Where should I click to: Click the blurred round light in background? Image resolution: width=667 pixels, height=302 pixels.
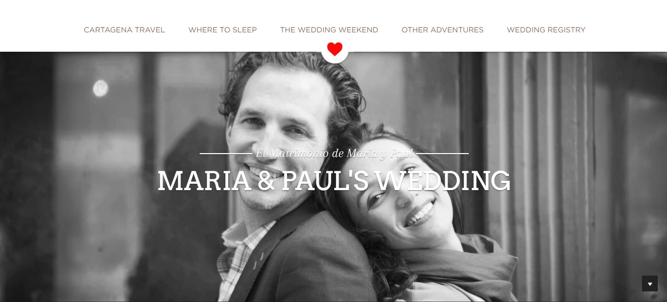click(101, 88)
